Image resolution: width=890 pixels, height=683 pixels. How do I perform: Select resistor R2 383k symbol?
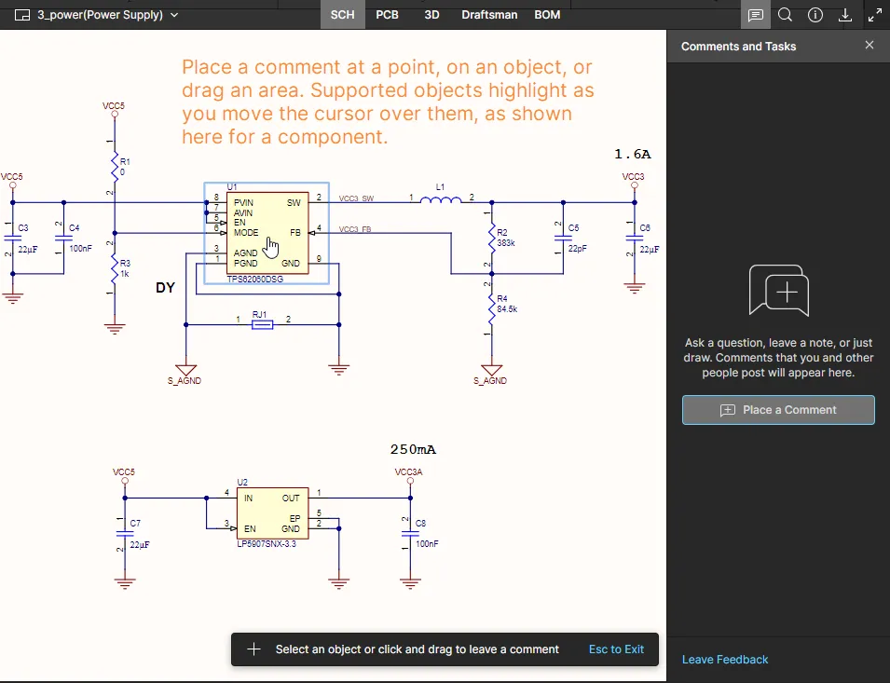point(491,238)
